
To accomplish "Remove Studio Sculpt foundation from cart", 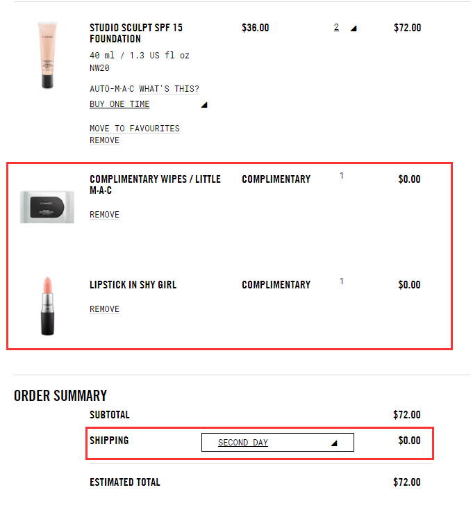I will [104, 140].
